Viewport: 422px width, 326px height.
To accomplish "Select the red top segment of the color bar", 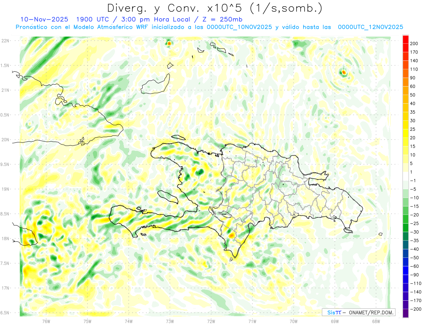I will [405, 39].
